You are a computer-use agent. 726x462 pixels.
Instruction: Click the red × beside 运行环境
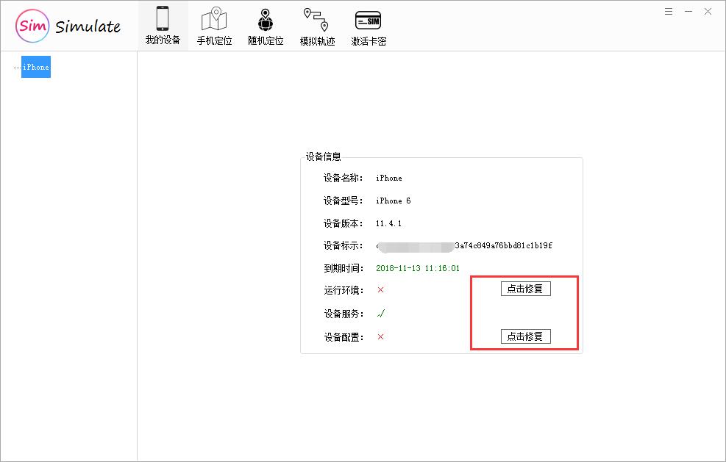pos(380,290)
